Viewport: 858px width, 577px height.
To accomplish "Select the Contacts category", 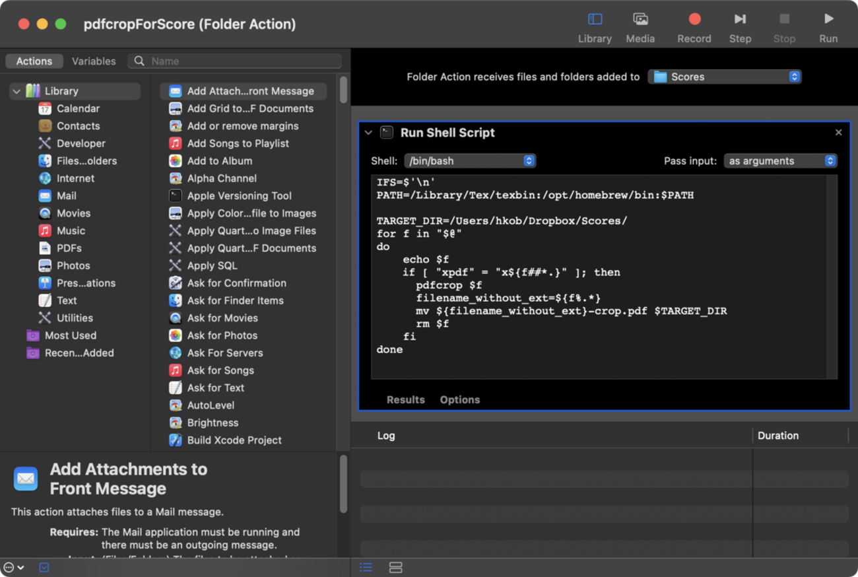I will coord(78,125).
